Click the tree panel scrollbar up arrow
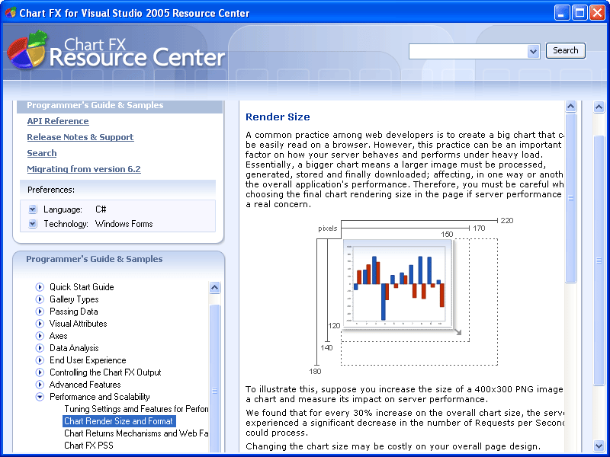The width and height of the screenshot is (610, 457). (215, 287)
